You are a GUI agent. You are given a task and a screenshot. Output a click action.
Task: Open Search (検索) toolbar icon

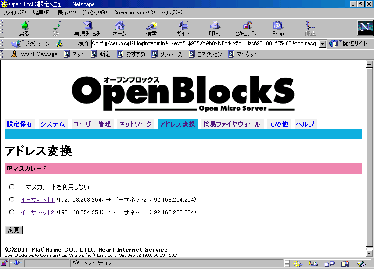click(151, 28)
